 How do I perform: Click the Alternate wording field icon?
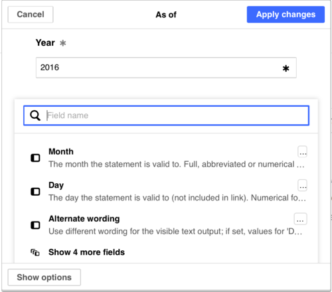pyautogui.click(x=35, y=225)
